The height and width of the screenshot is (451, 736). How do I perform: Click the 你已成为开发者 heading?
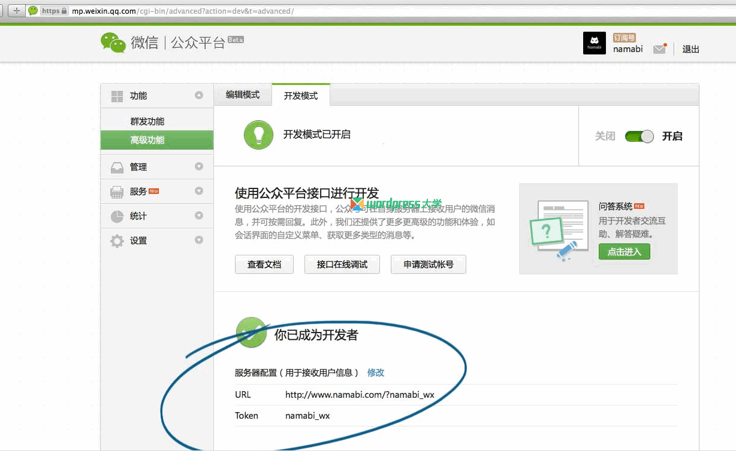pos(316,335)
